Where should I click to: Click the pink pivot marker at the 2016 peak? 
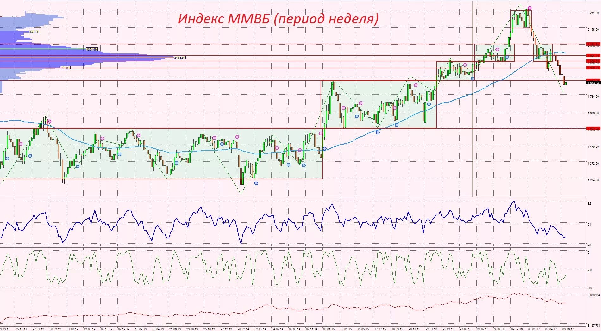[529, 8]
